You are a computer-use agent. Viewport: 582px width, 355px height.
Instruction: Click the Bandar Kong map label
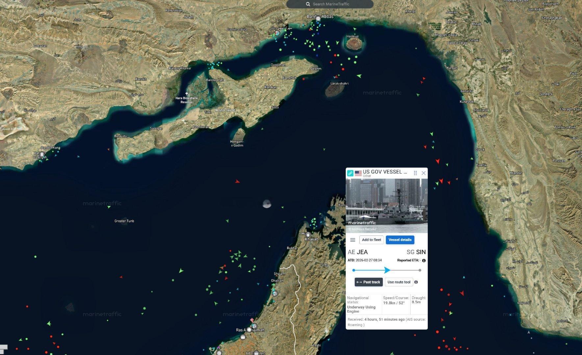pyautogui.click(x=51, y=148)
